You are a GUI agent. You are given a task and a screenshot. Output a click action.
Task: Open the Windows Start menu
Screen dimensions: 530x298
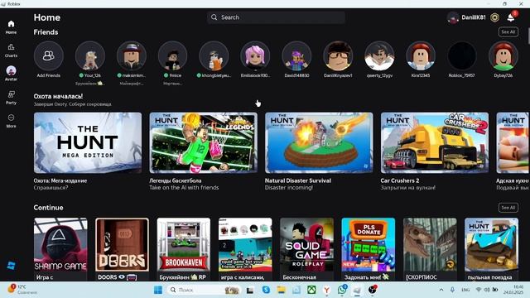tap(158, 290)
